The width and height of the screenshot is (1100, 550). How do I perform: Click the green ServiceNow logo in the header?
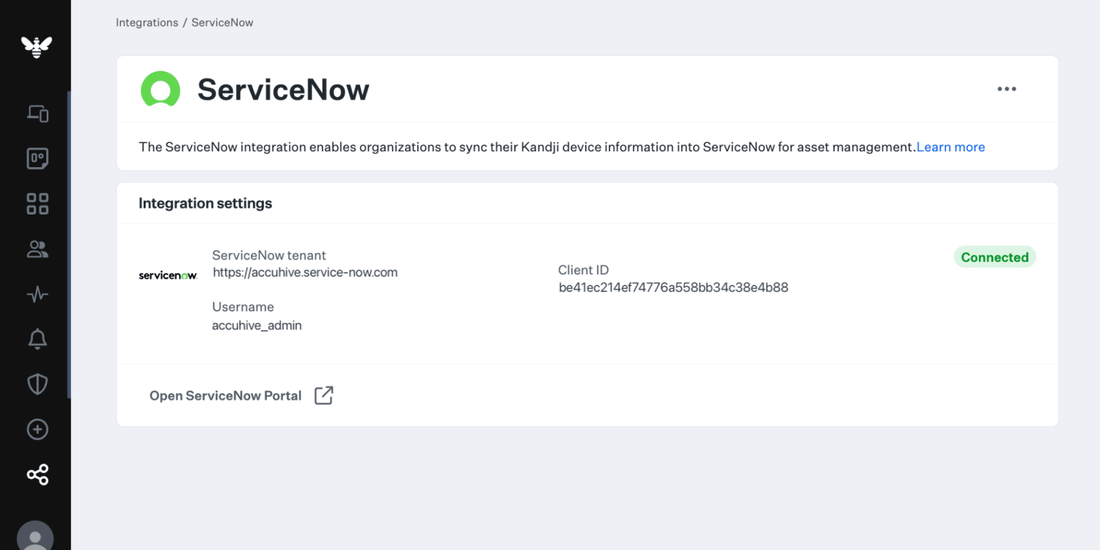pyautogui.click(x=160, y=89)
